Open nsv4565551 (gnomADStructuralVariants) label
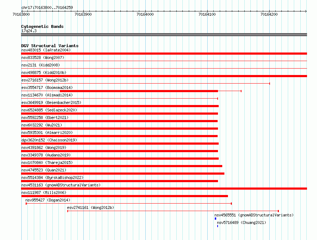This screenshot has width=317, height=240. pyautogui.click(x=254, y=215)
